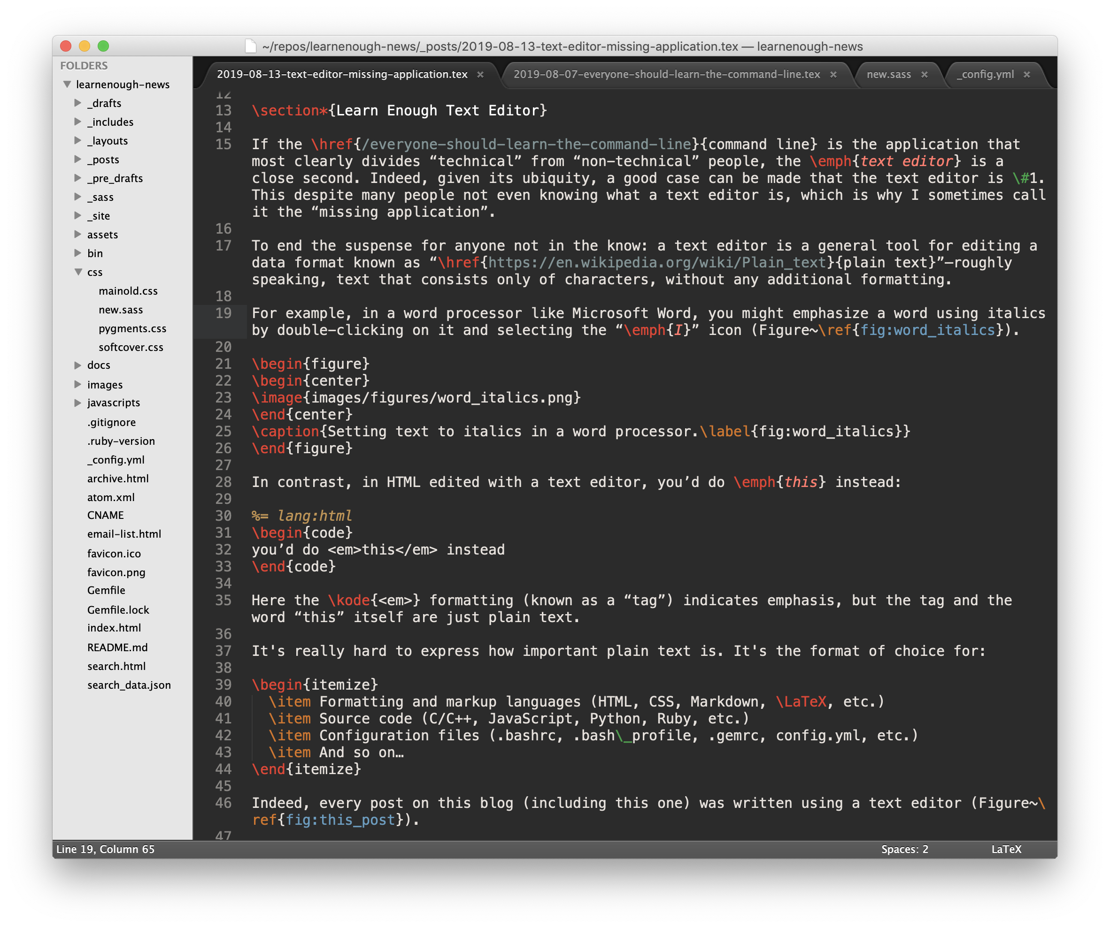Click the document icon in title bar
Screen dimensions: 1110x928
pos(251,46)
